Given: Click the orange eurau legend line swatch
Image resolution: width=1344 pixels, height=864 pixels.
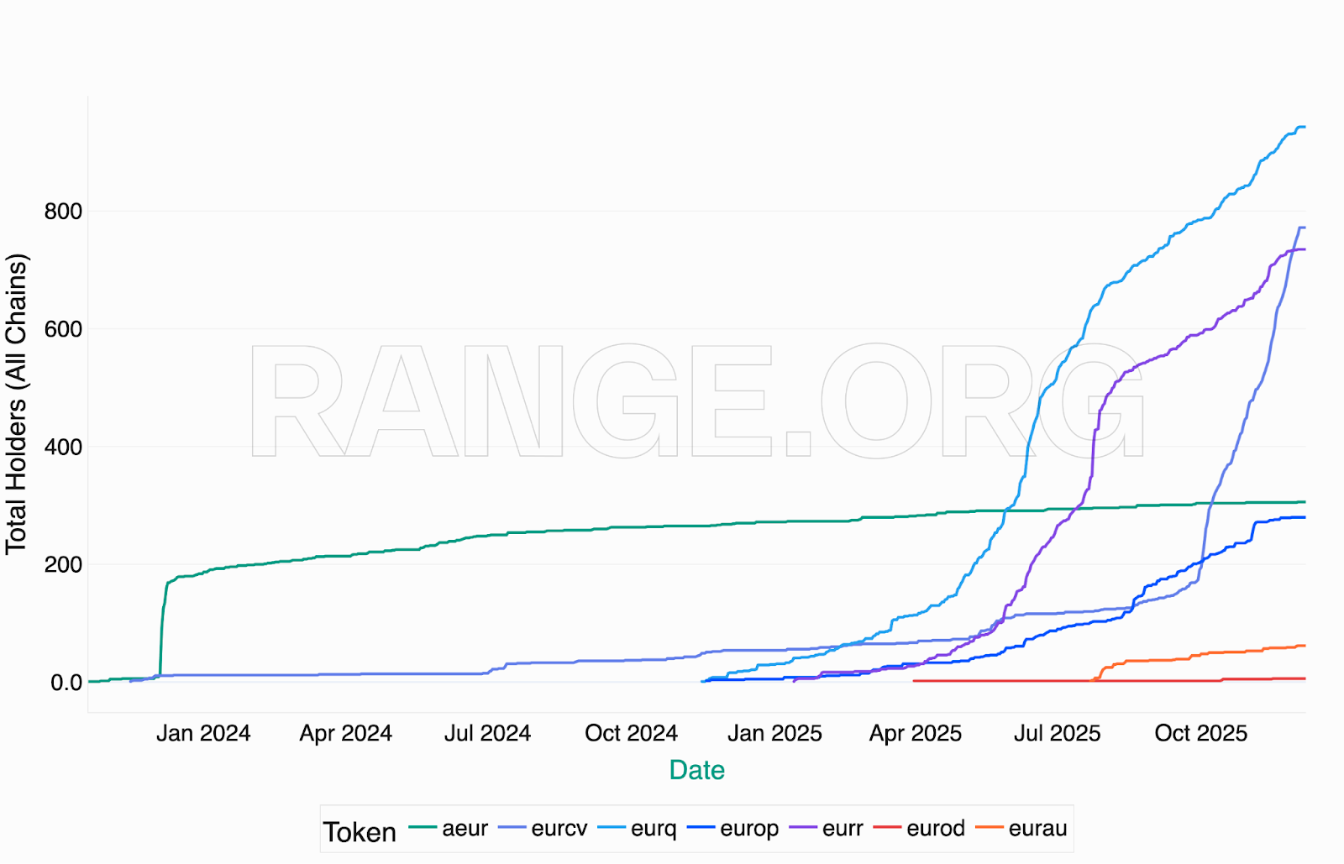Looking at the screenshot, I should coord(990,829).
